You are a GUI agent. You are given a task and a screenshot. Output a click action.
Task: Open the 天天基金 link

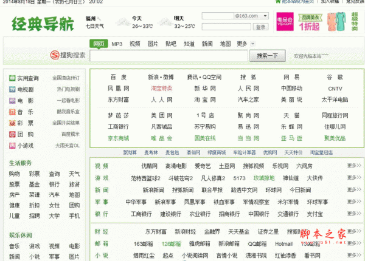coord(238,232)
